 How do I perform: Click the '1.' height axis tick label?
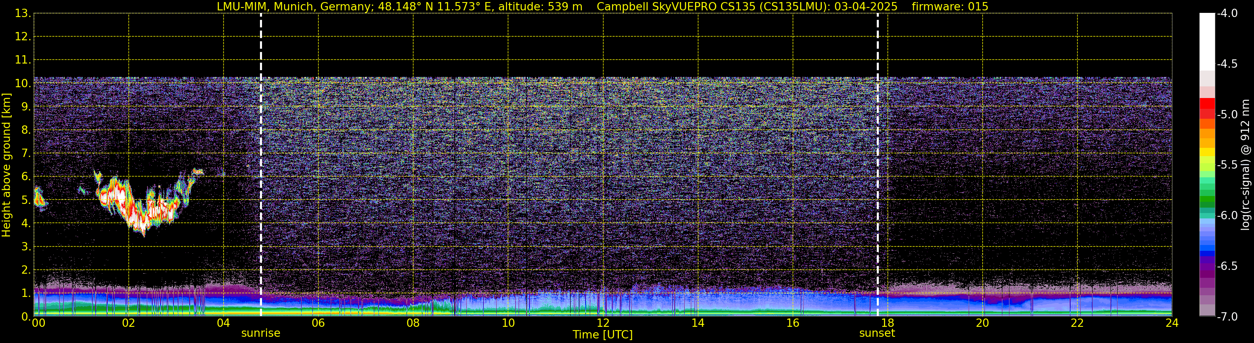click(x=26, y=294)
